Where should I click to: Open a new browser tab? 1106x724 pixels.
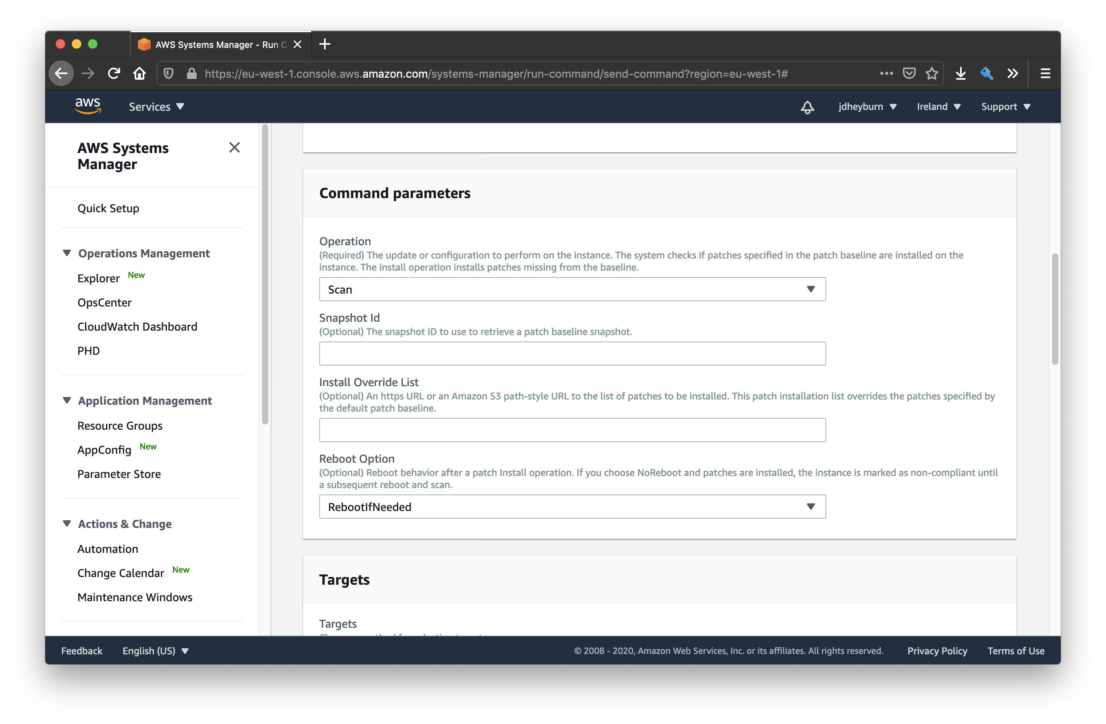(x=325, y=44)
